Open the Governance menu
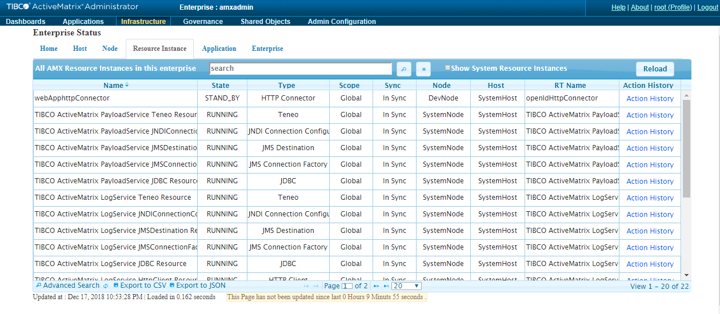720x314 pixels. 203,22
